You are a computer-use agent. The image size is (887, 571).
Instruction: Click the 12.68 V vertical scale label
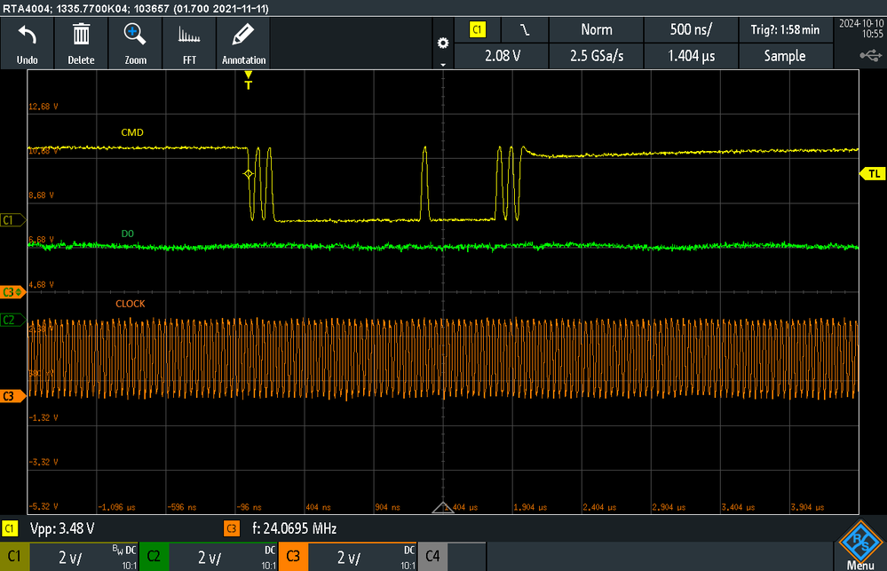tap(43, 107)
